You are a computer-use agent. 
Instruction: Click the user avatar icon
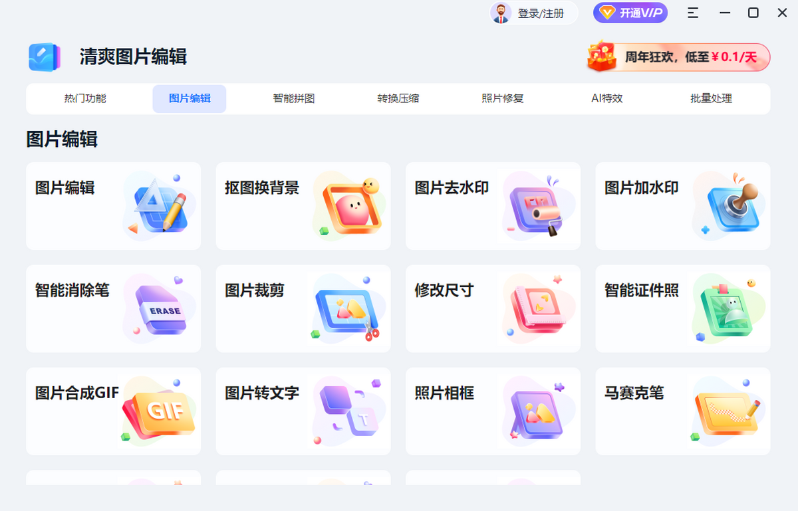[501, 13]
